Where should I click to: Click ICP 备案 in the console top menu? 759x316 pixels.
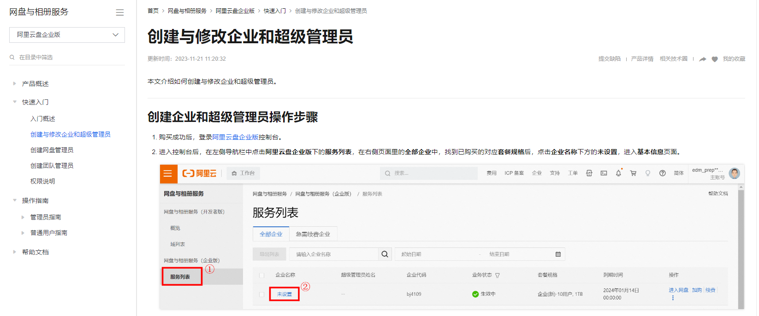coord(514,173)
